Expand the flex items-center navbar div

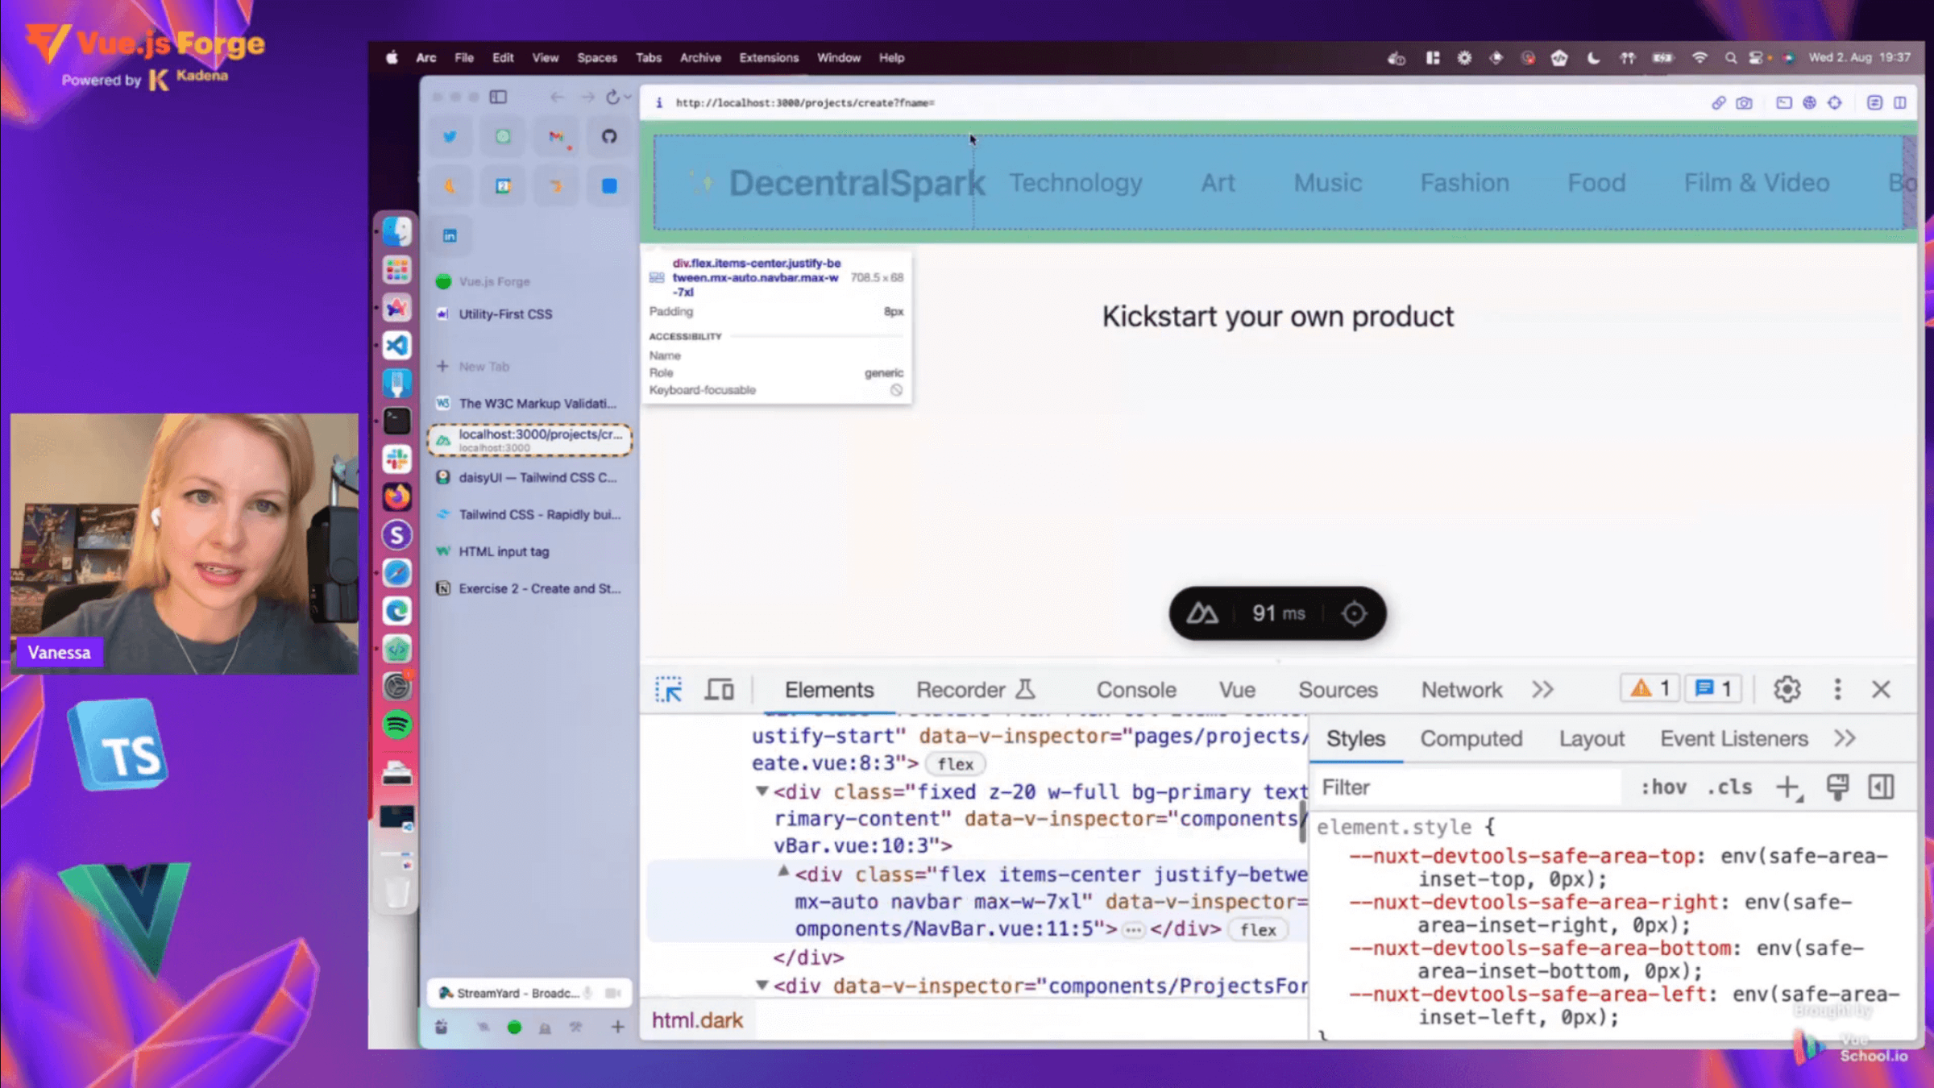coord(782,872)
